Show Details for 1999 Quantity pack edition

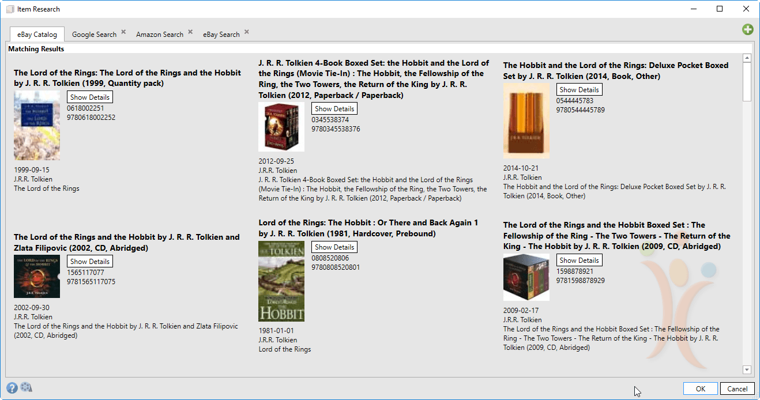click(x=90, y=97)
